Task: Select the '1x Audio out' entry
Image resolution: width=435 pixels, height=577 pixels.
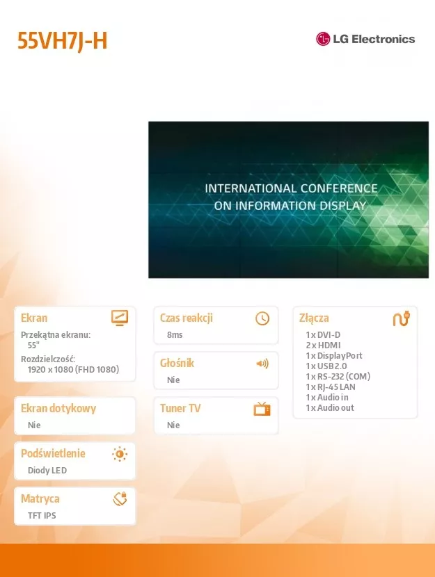Action: (x=330, y=408)
